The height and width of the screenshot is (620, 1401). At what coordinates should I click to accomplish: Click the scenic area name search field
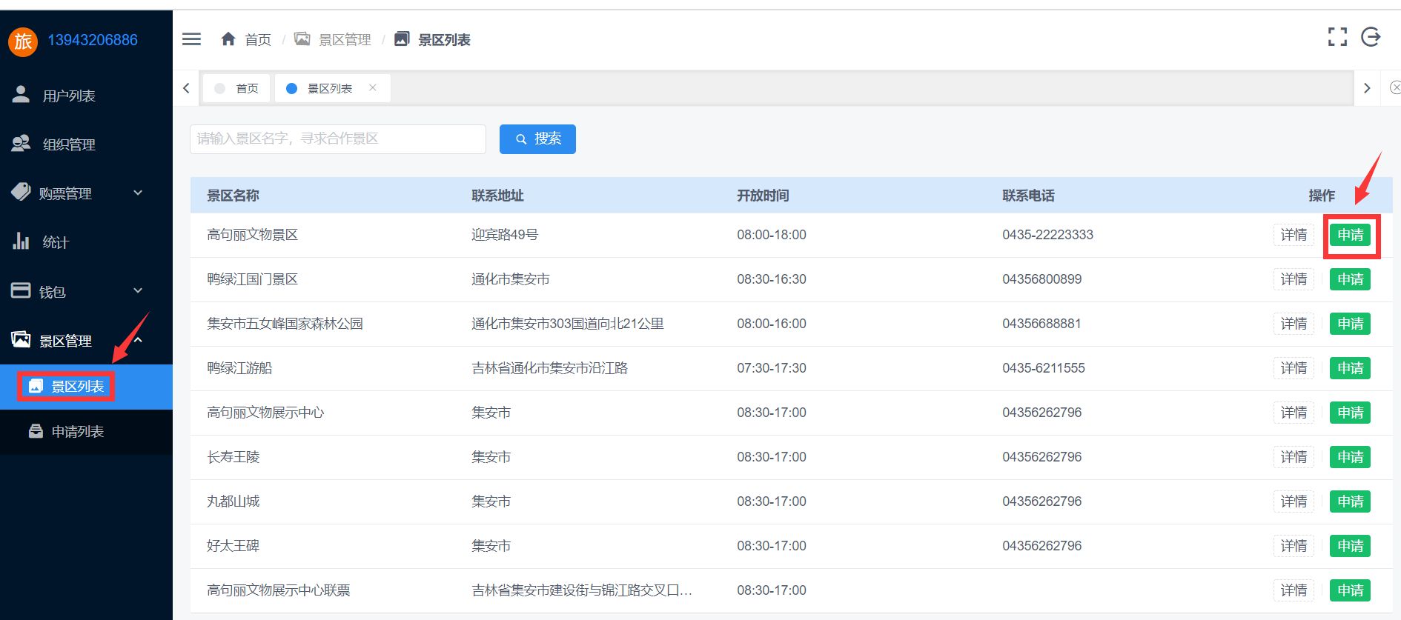pos(337,139)
